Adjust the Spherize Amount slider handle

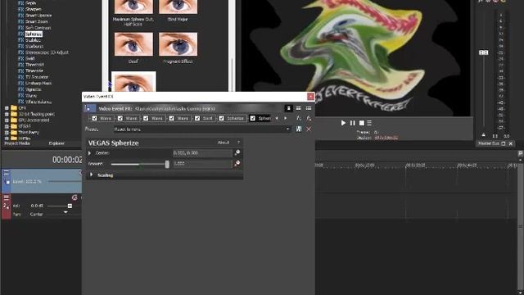coord(167,164)
